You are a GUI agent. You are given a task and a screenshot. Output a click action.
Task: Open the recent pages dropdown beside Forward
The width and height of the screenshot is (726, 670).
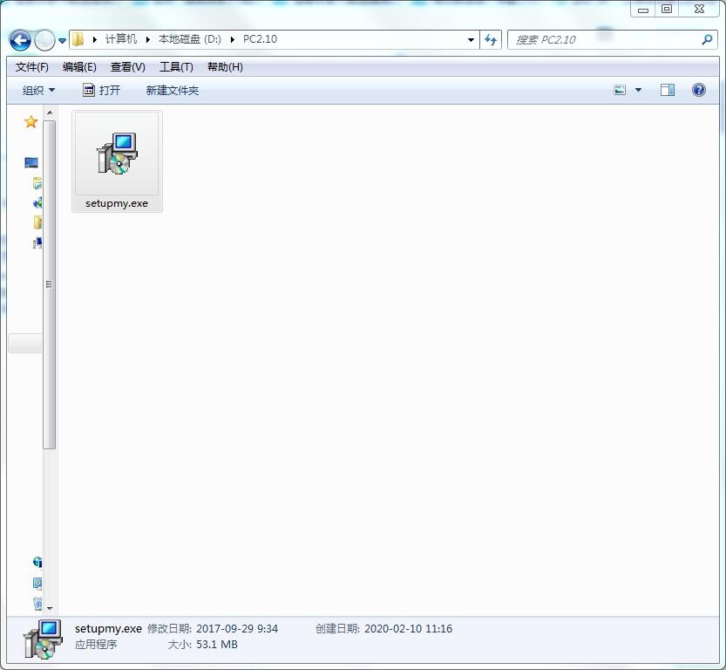coord(62,41)
